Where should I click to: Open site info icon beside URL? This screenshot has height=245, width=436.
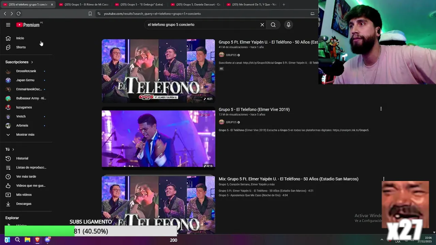99,14
